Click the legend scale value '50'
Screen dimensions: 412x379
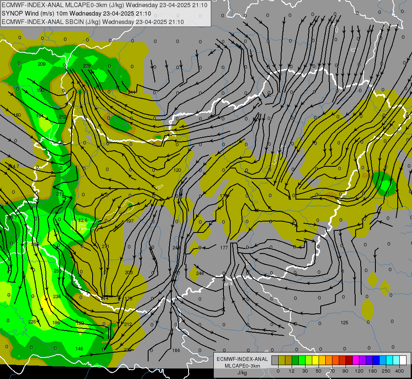pyautogui.click(x=319, y=371)
